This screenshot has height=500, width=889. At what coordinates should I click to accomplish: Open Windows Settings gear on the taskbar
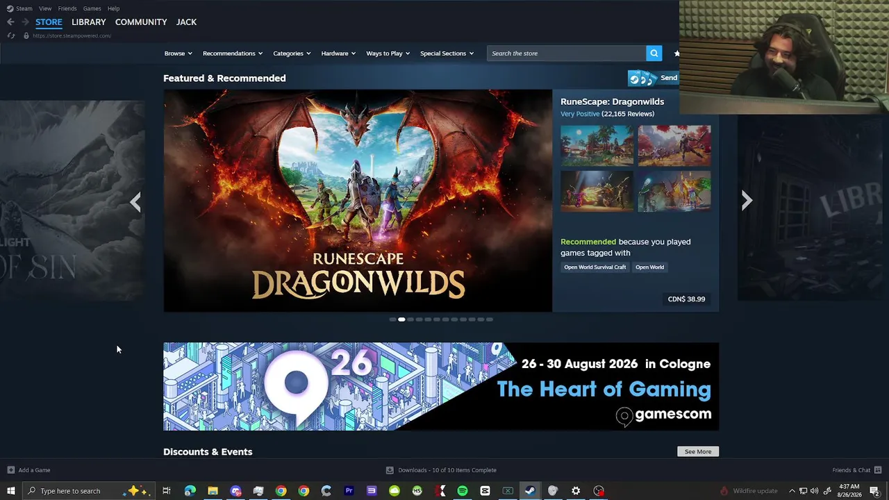coord(576,491)
